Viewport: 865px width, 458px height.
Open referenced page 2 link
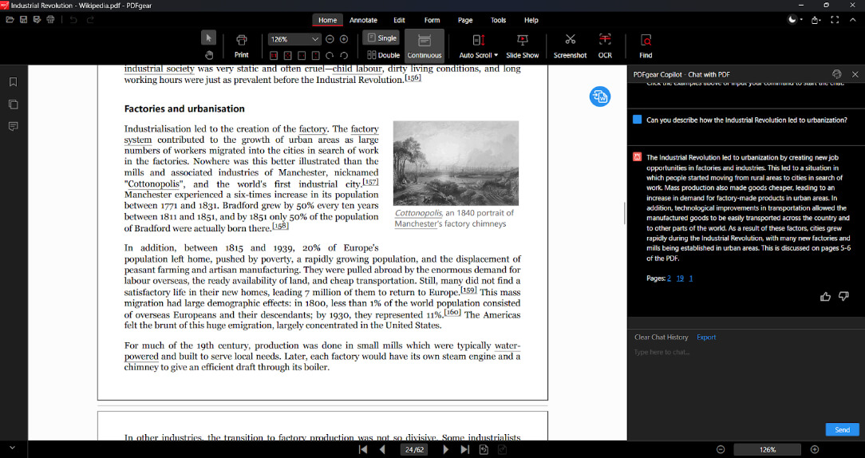(x=669, y=278)
